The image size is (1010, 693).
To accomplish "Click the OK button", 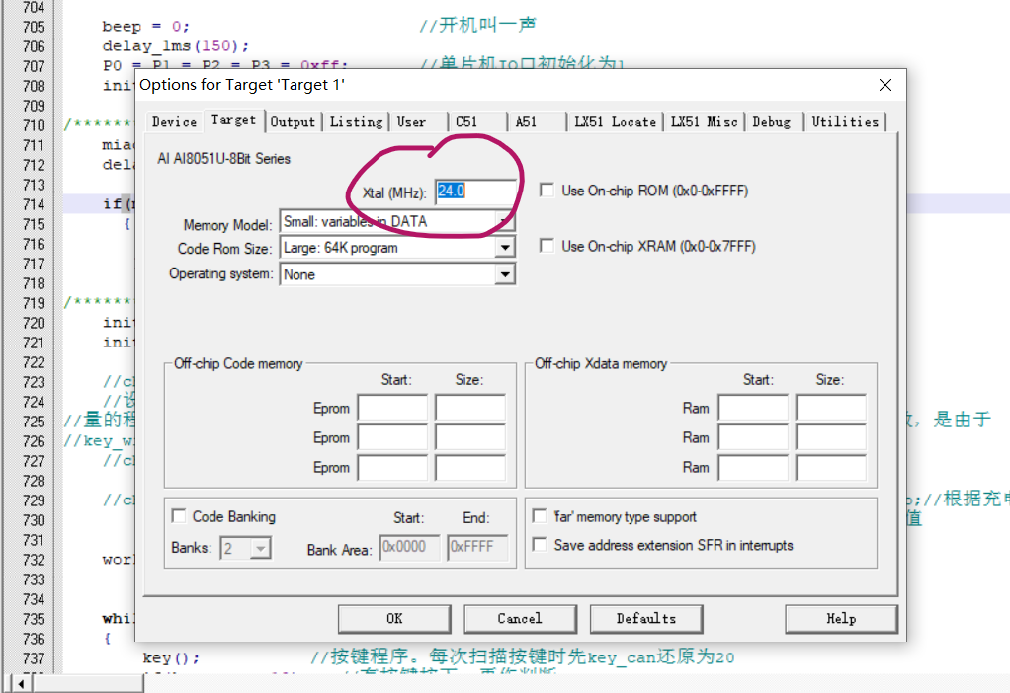I will click(394, 619).
